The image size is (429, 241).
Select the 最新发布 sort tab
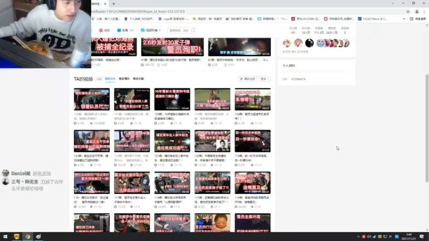tap(110, 79)
